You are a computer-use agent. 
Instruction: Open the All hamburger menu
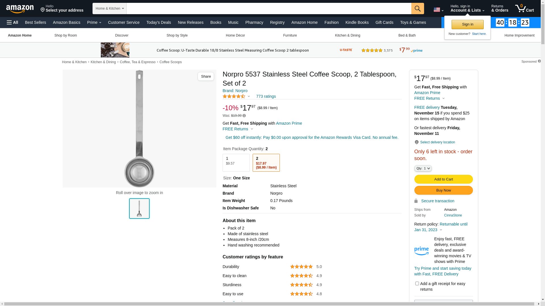(x=12, y=22)
